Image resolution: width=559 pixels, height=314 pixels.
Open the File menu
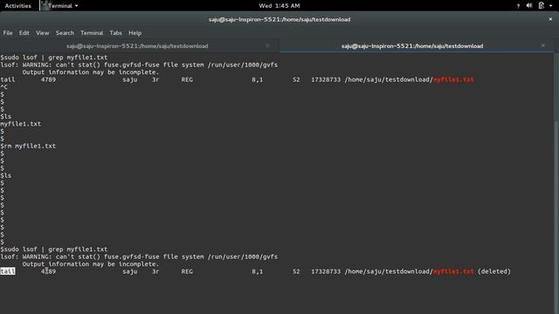pos(8,33)
